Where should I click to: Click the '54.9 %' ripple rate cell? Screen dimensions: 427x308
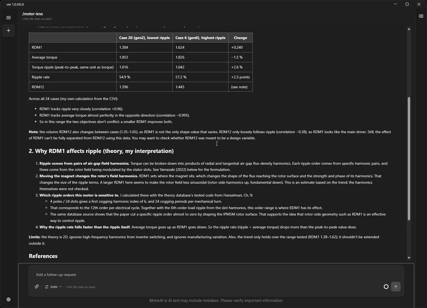tap(144, 77)
